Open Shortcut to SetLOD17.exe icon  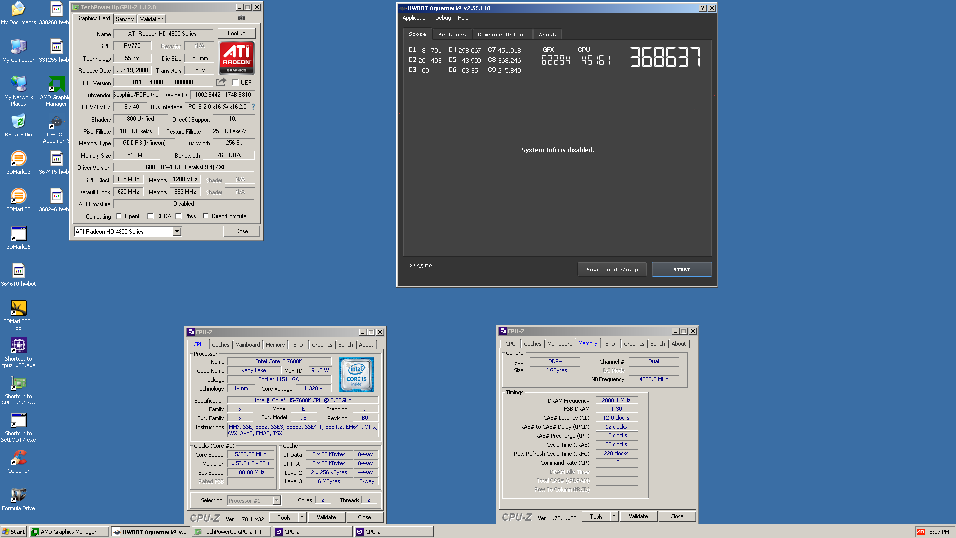point(18,427)
